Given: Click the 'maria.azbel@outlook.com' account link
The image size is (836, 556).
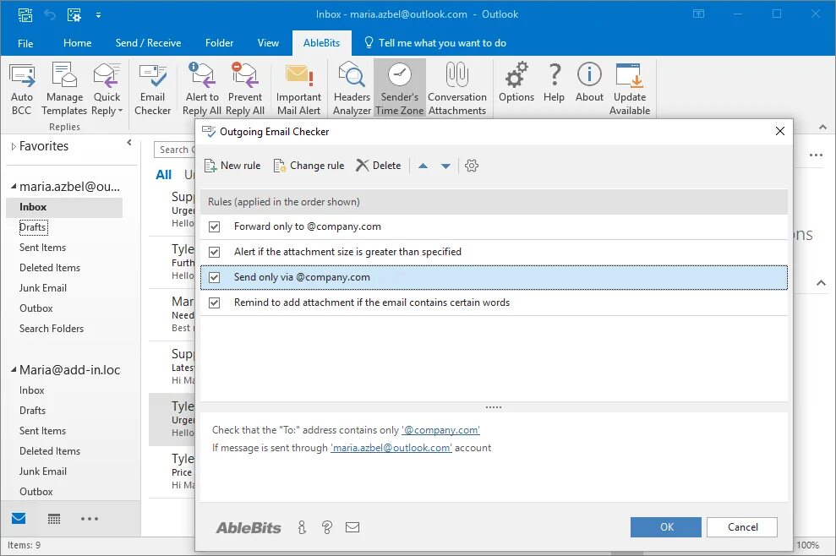Looking at the screenshot, I should tap(391, 449).
